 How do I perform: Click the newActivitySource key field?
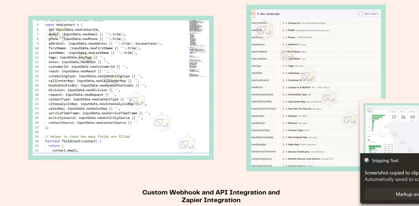264,159
